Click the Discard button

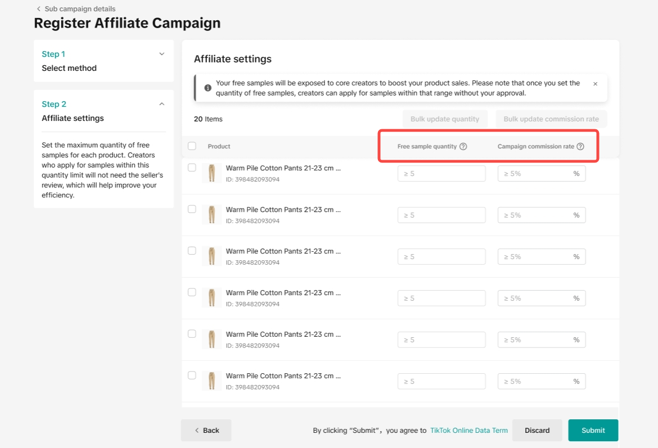click(x=537, y=431)
